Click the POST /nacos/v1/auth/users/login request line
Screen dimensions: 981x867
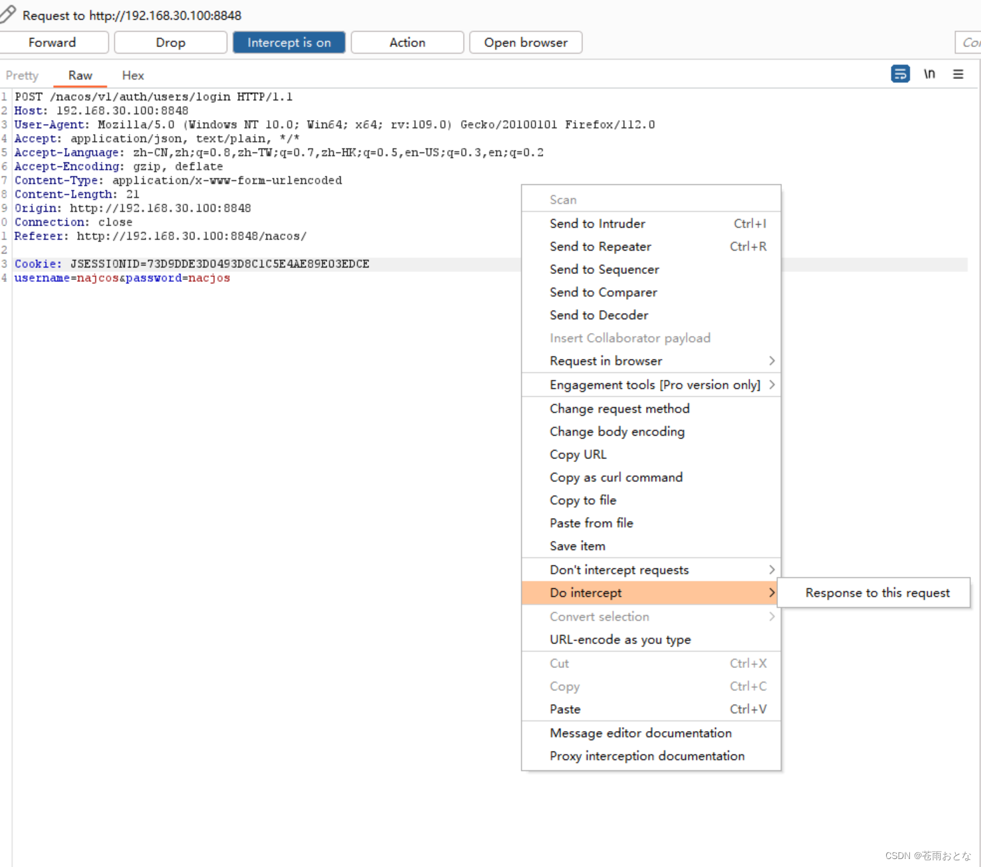coord(154,97)
